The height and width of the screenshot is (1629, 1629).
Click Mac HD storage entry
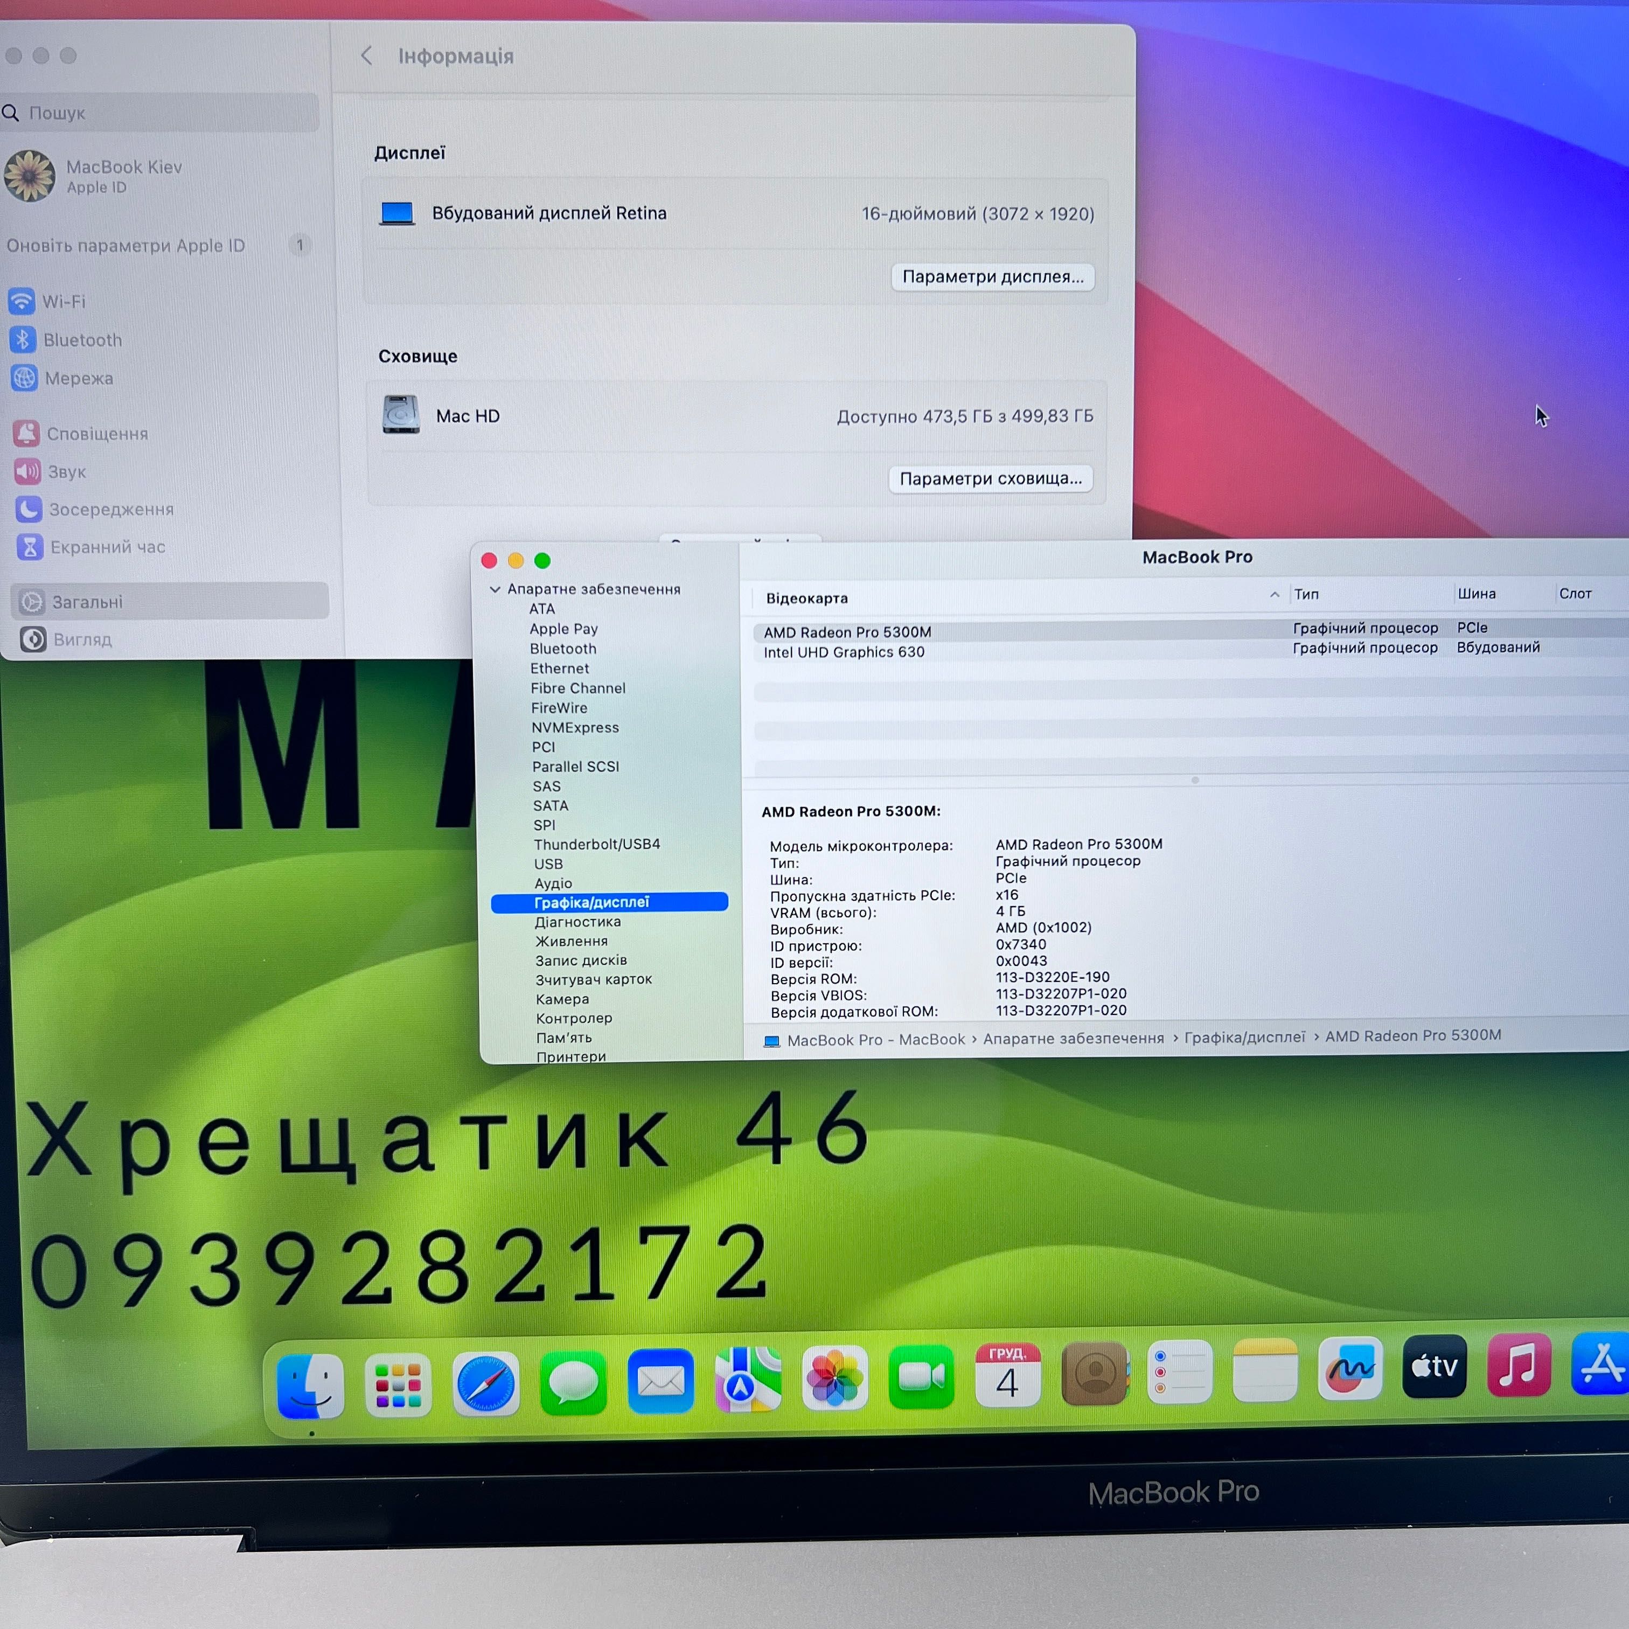tap(736, 416)
